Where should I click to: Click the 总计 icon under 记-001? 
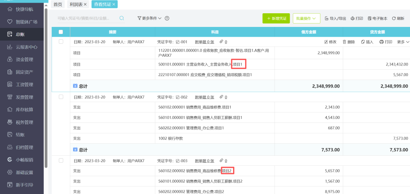click(75, 86)
